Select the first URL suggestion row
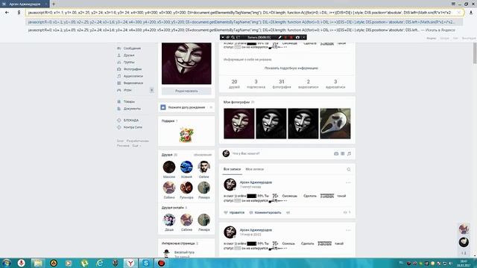477x268 pixels. click(244, 22)
